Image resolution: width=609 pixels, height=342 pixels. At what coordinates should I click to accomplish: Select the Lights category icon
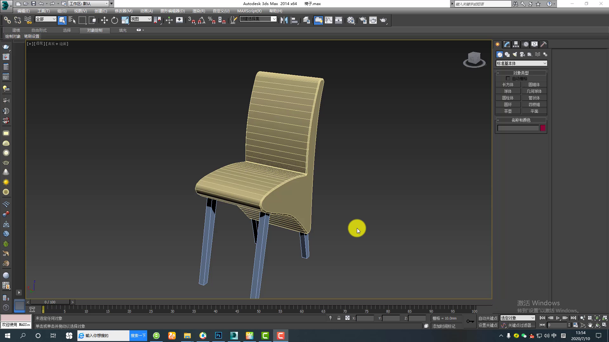click(x=515, y=54)
